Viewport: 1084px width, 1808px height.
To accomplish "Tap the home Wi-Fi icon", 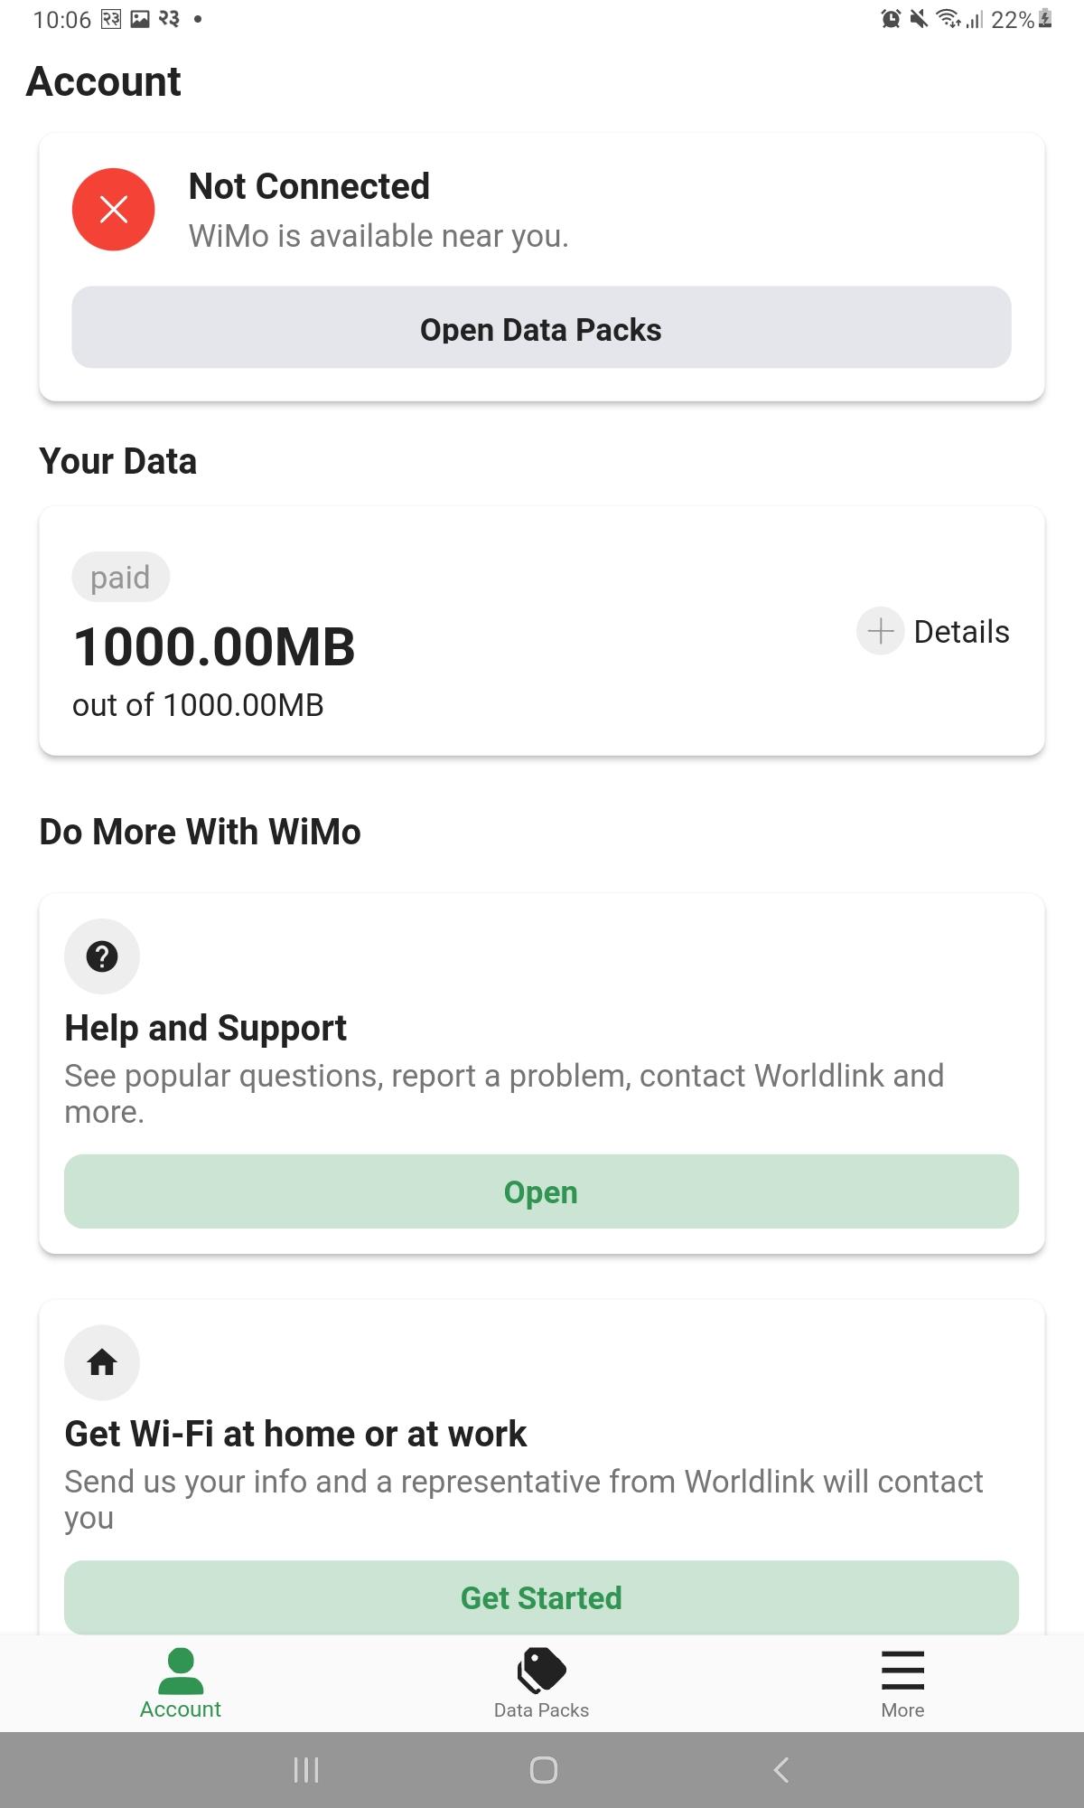I will point(102,1362).
